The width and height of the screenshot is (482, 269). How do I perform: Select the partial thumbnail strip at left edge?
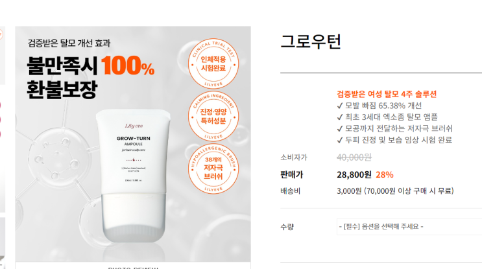(x=3, y=147)
